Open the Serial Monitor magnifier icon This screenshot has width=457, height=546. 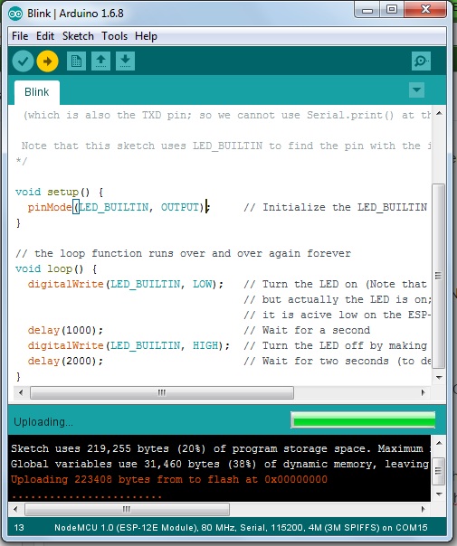coord(421,61)
